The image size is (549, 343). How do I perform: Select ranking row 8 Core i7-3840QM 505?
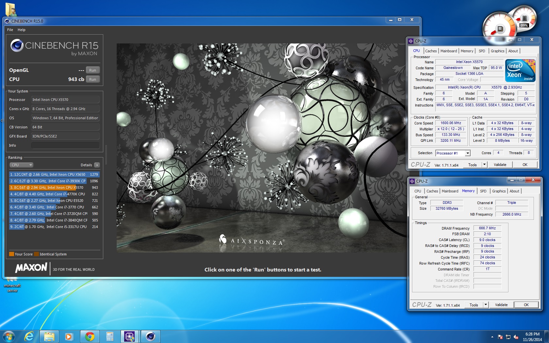[54, 220]
